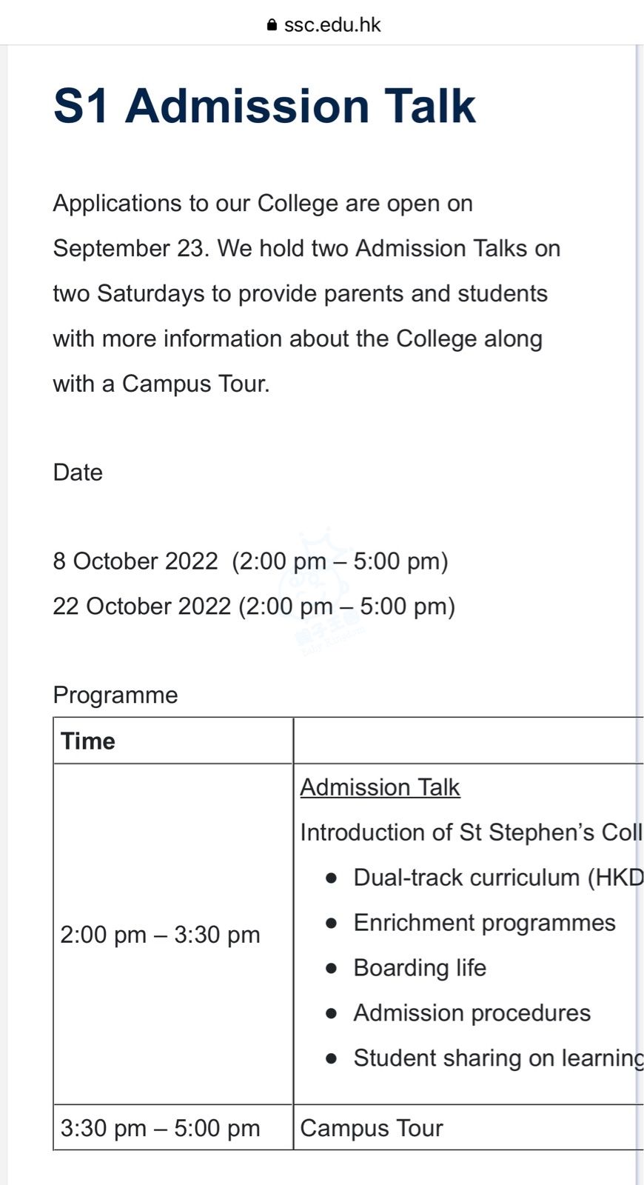
Task: Click the Introduction of St Stephen's line
Action: pyautogui.click(x=471, y=832)
